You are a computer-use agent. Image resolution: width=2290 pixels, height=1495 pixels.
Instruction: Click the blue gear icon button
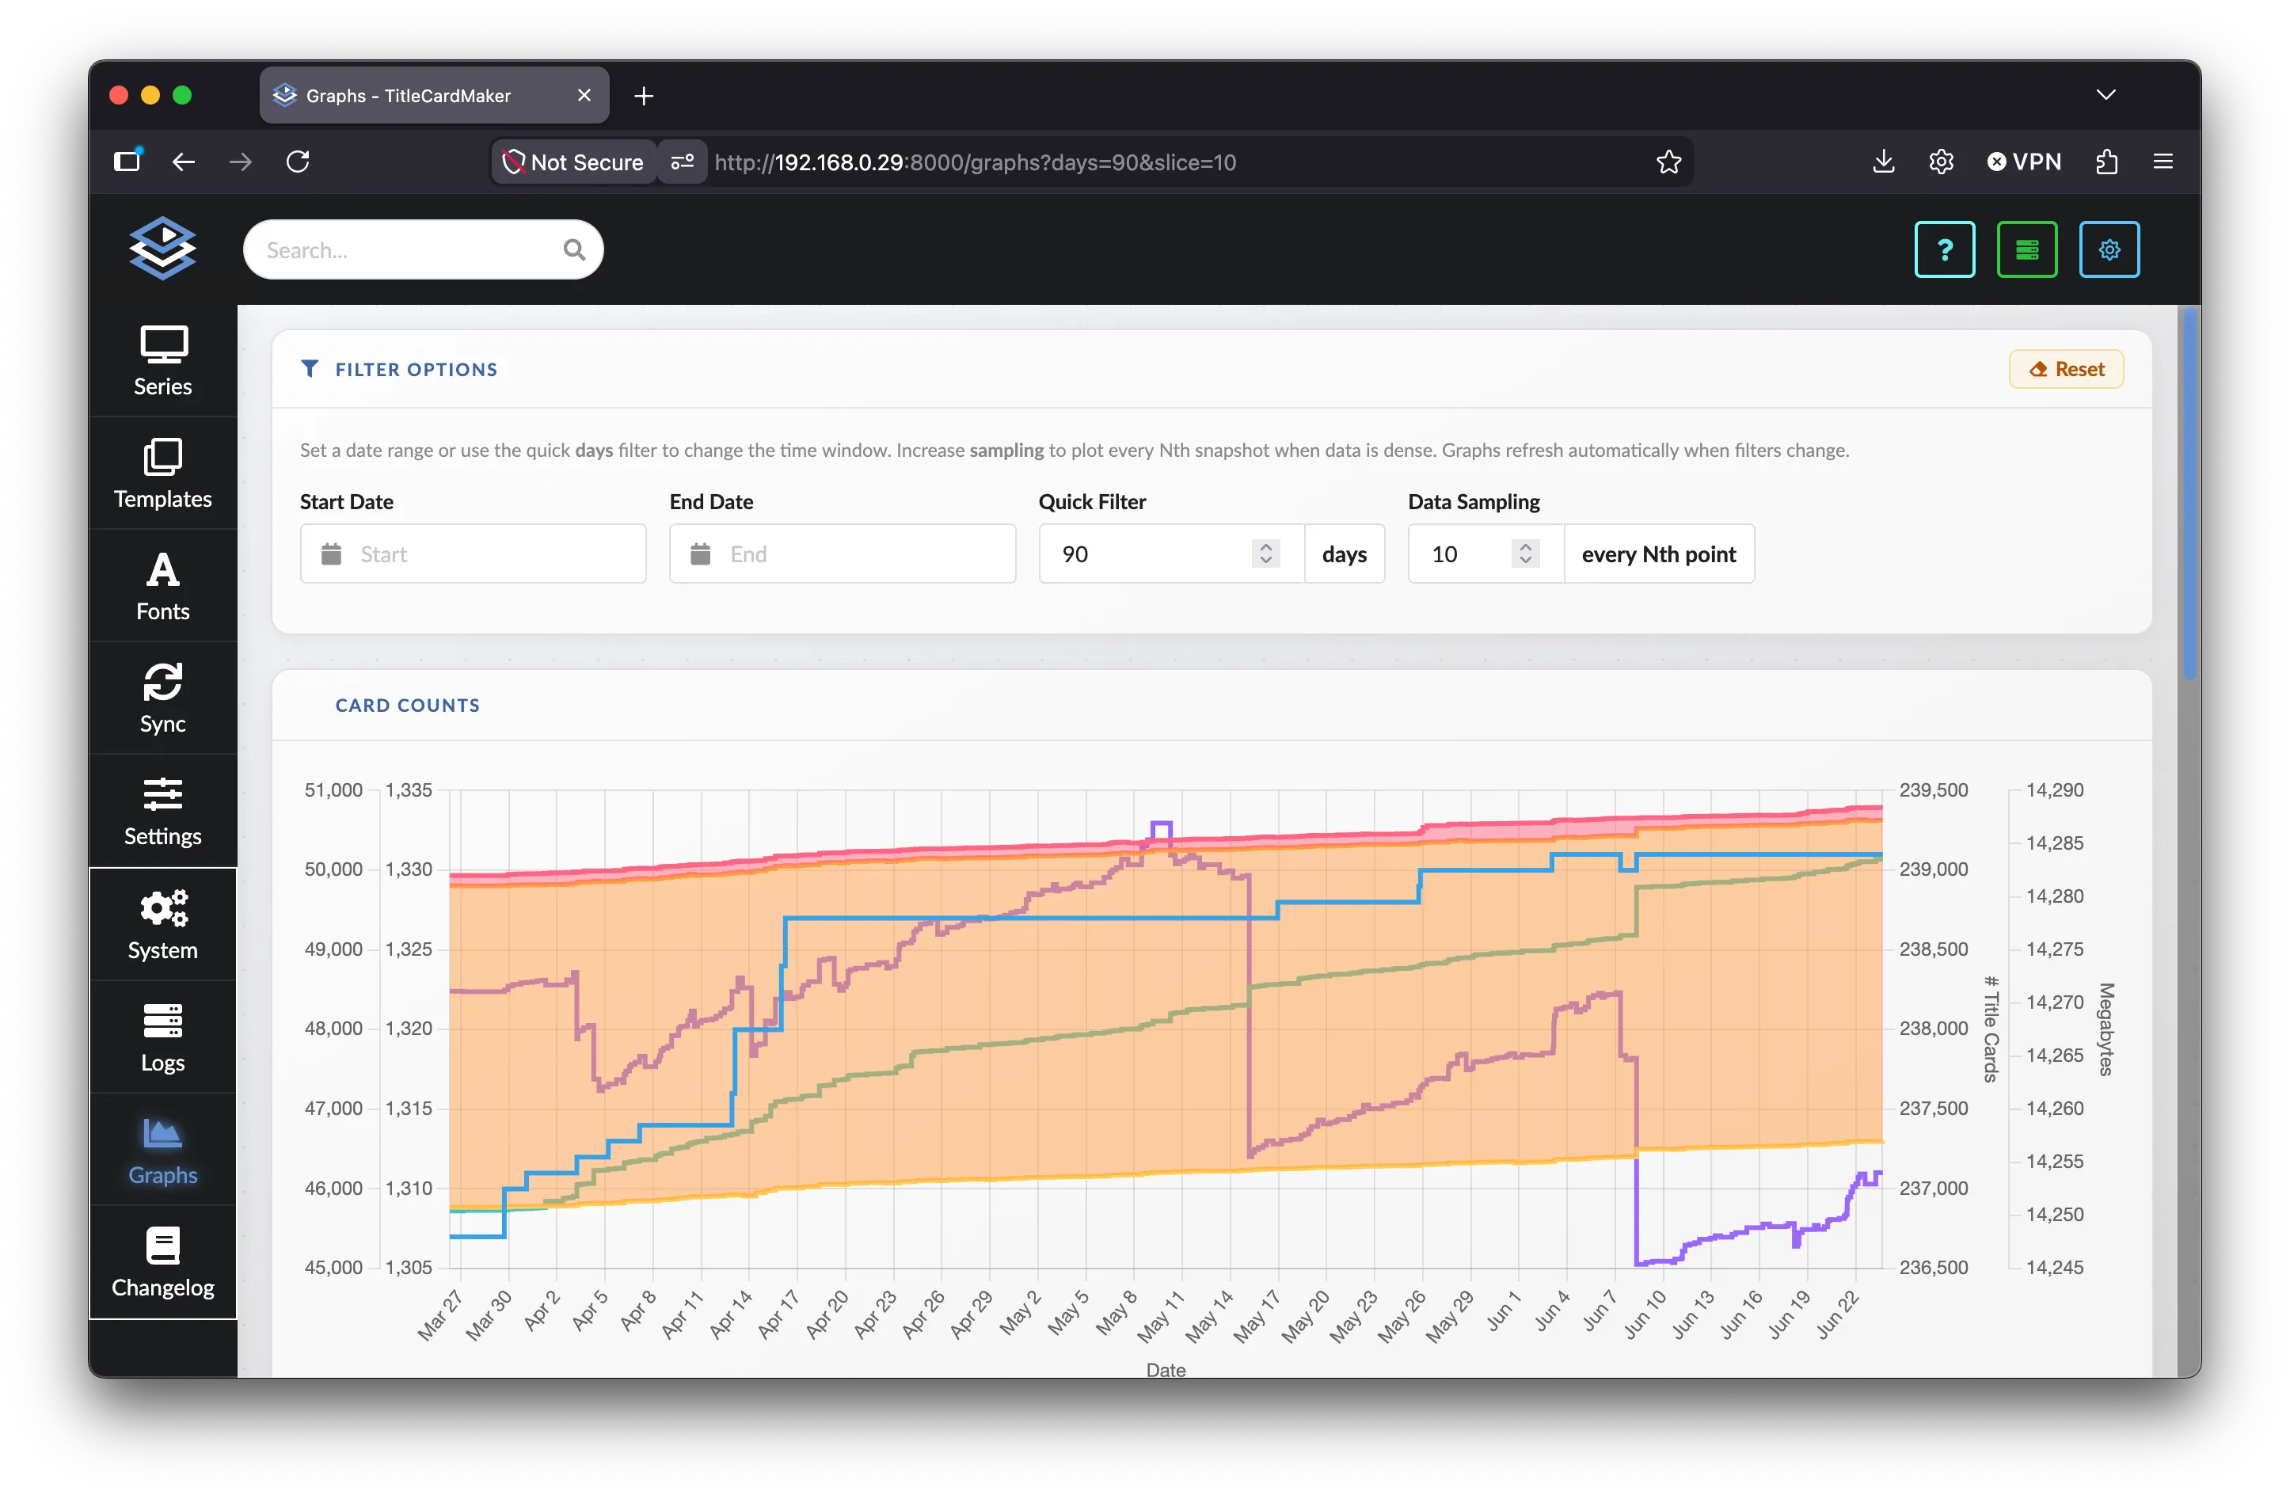[x=2109, y=250]
